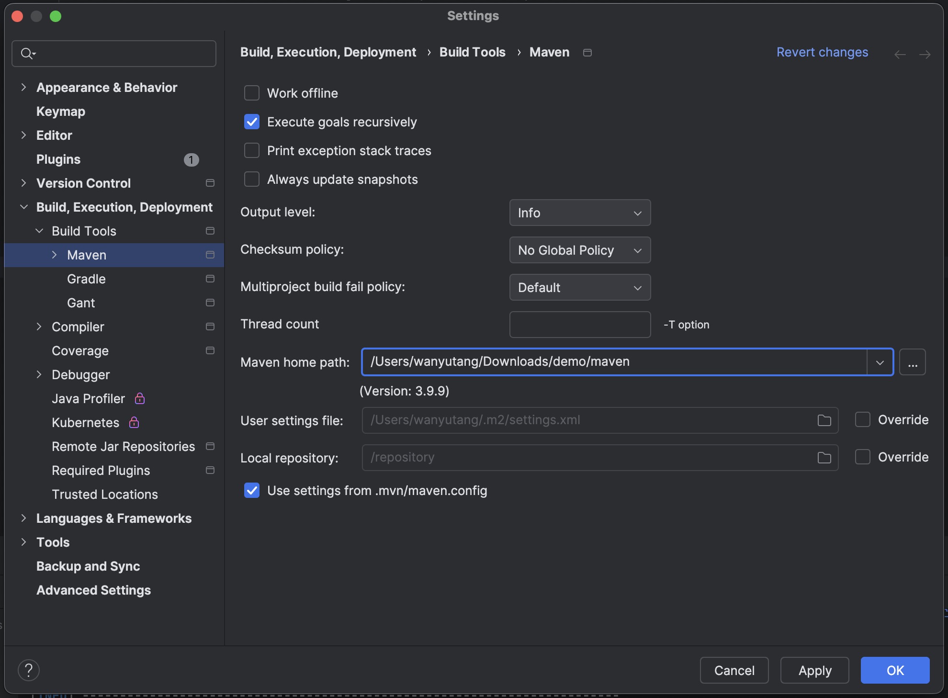
Task: Click the project icon beside Remote Jar Repositories
Action: [210, 446]
